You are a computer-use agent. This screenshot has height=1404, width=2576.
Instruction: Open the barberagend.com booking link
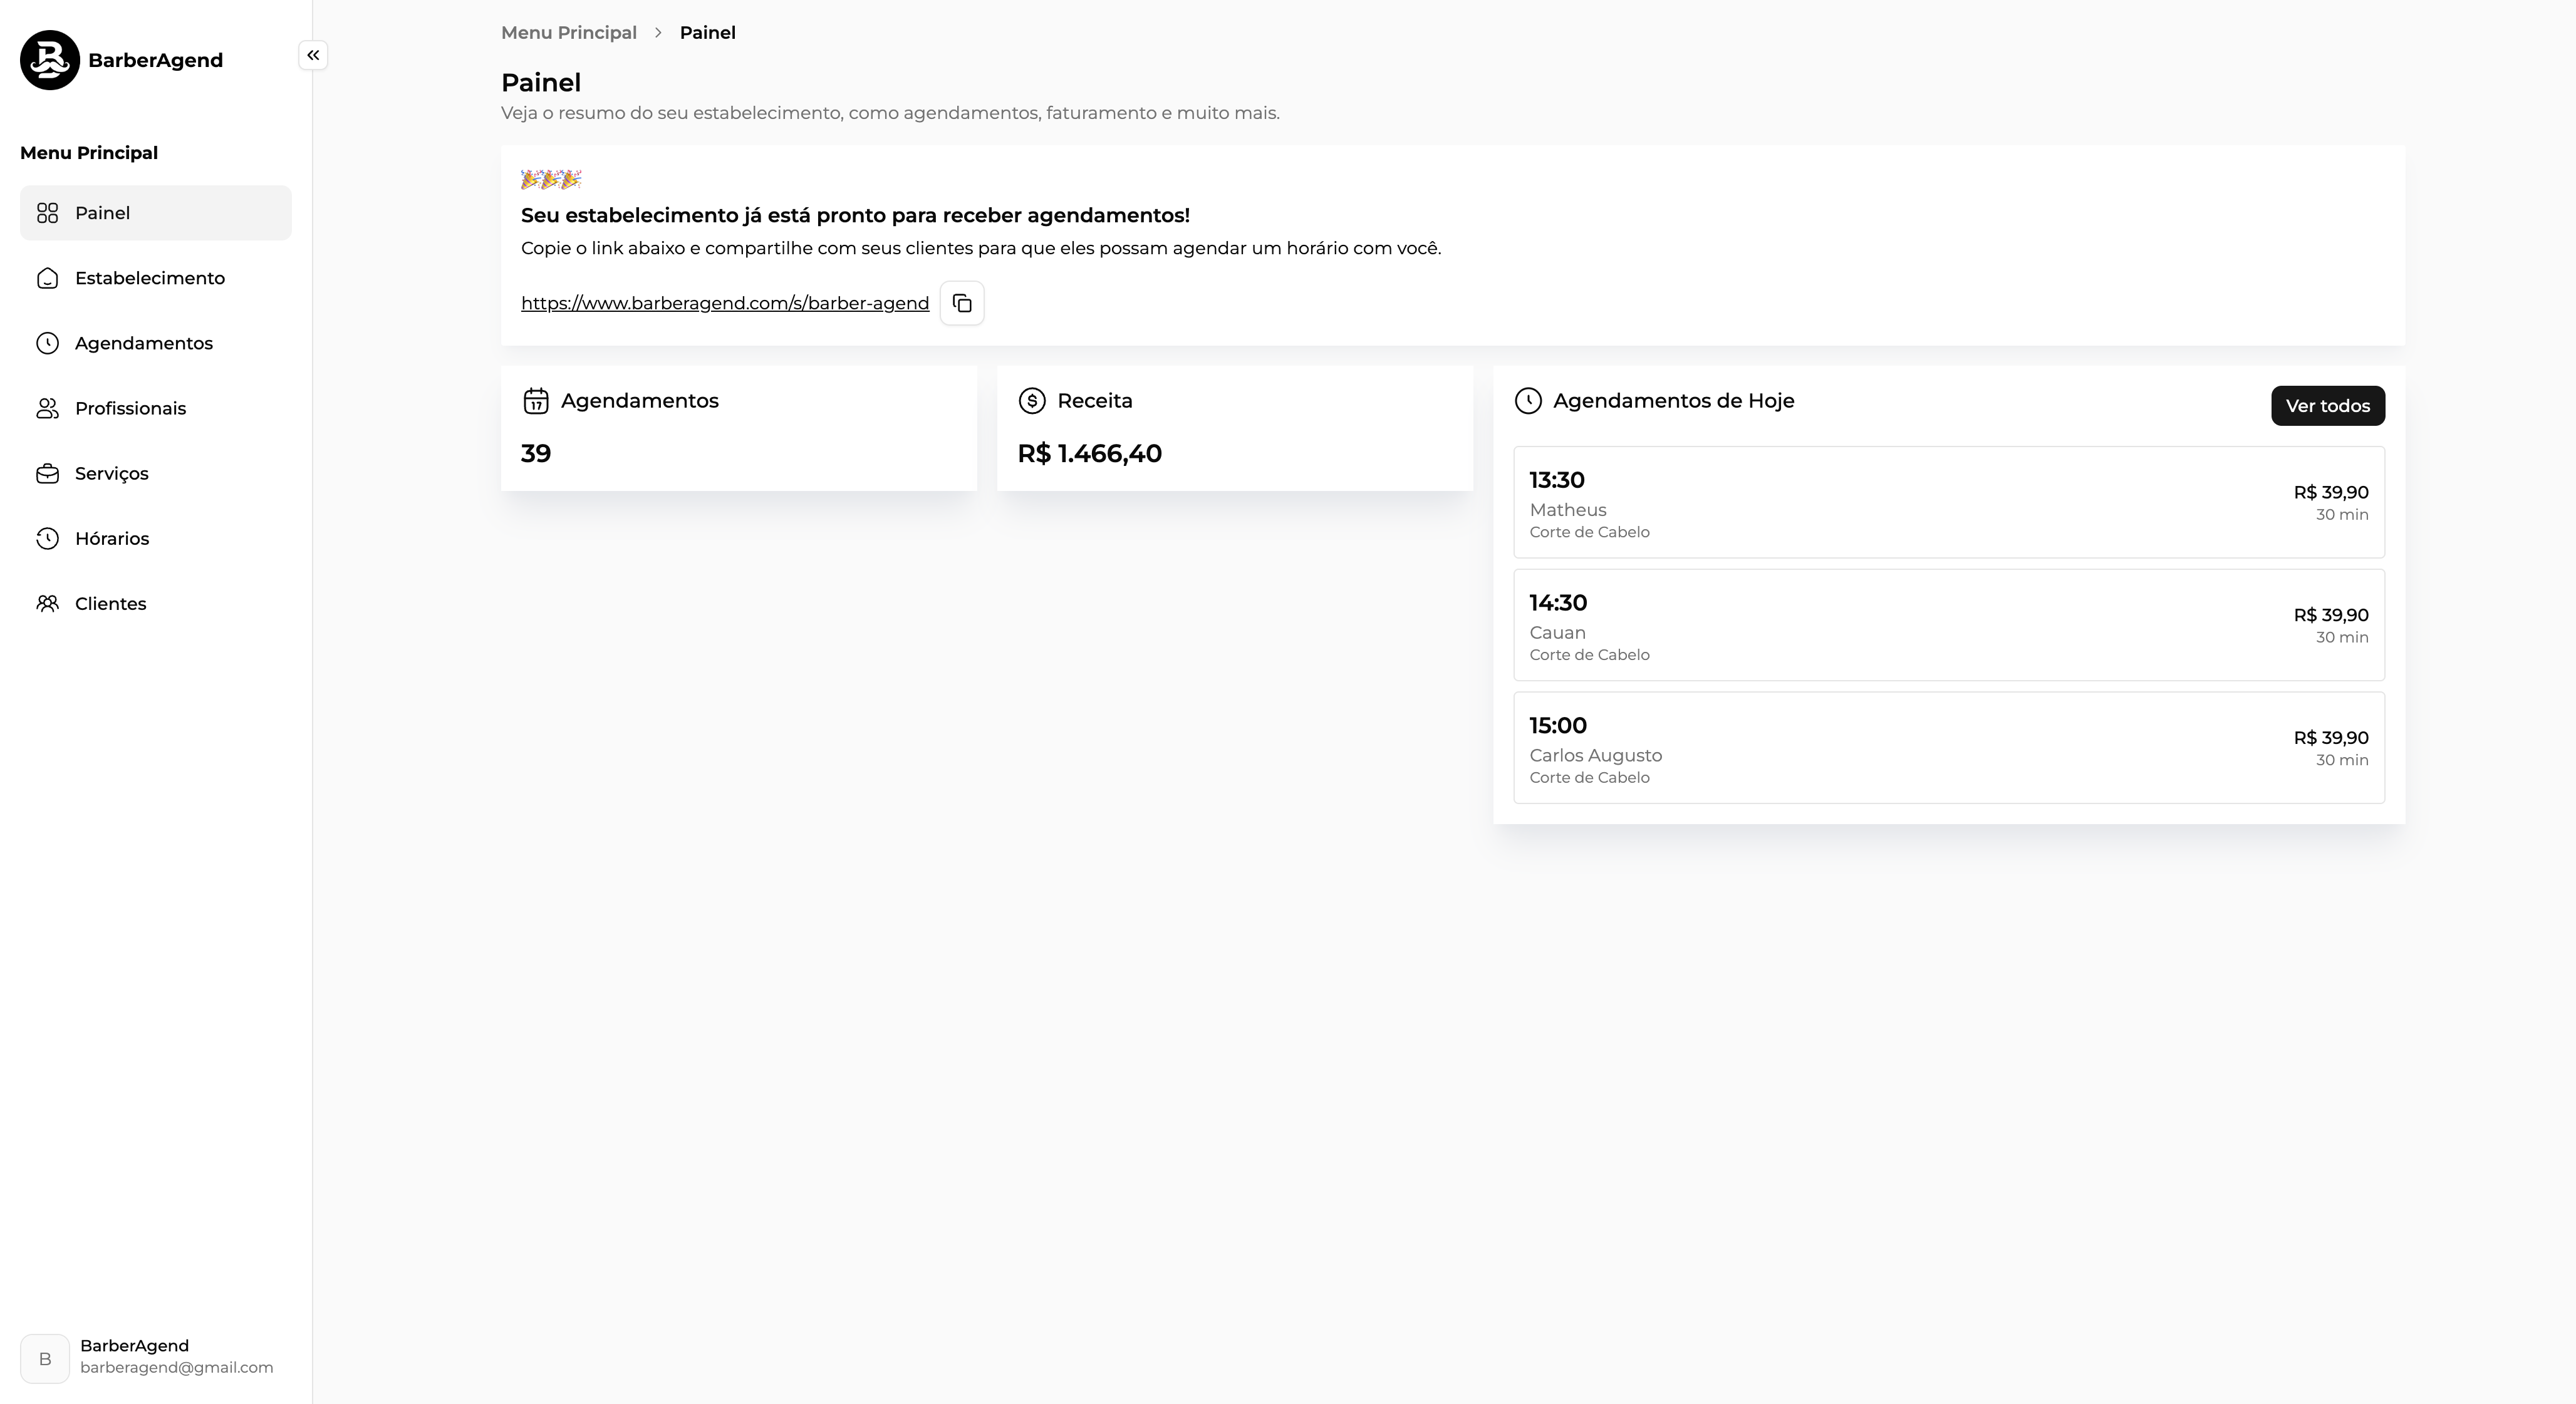[724, 303]
